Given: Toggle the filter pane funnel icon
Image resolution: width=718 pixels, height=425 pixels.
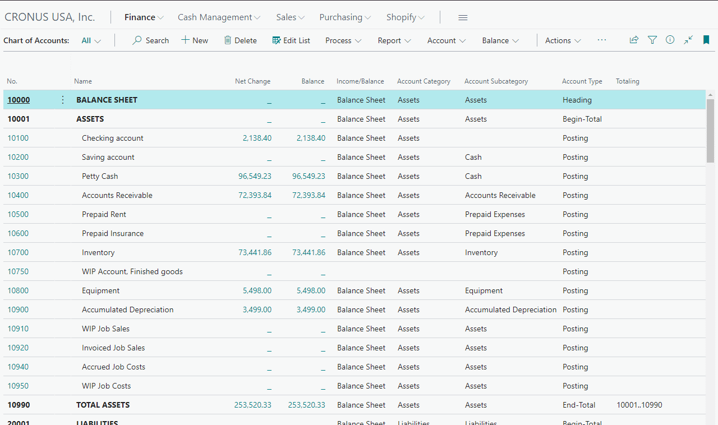Looking at the screenshot, I should (x=652, y=40).
